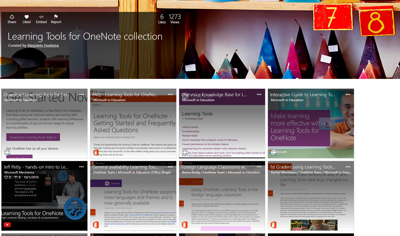Screen dimensions: 400x236
Task: Open the Foreign Language Classrooms card title
Action: pos(214,167)
